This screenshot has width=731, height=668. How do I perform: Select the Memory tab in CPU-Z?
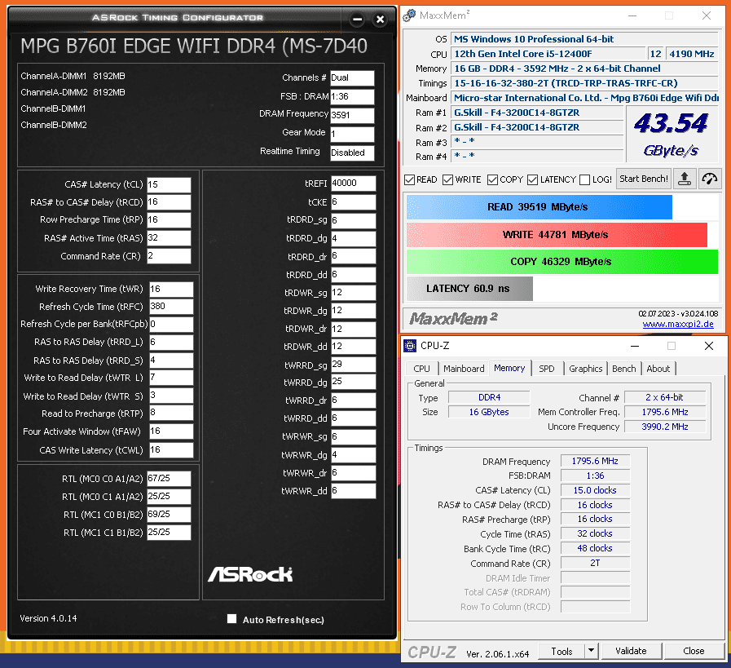click(509, 368)
